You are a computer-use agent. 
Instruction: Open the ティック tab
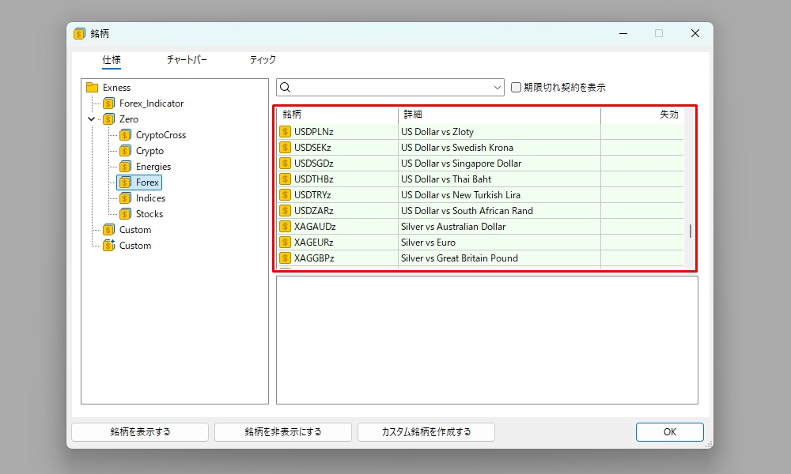(263, 60)
